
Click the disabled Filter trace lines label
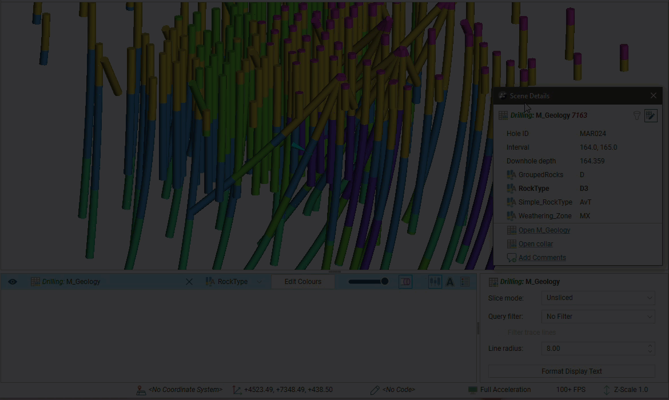tap(532, 333)
